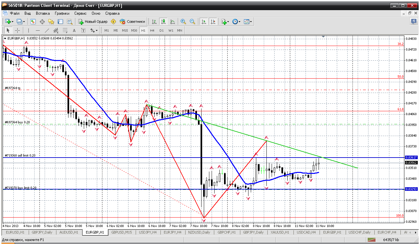This screenshot has width=420, height=244.
Task: Open the Periods clock dropdown
Action: pyautogui.click(x=236, y=22)
